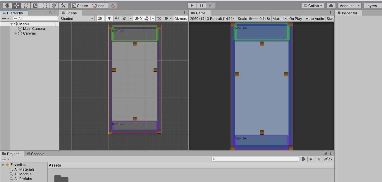Open the Collab dropdown

[x=313, y=6]
